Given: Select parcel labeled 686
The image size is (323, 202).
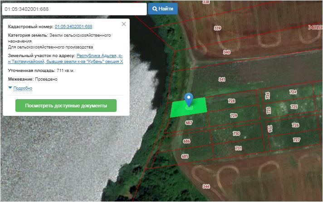Looking at the screenshot, I should pyautogui.click(x=186, y=141).
